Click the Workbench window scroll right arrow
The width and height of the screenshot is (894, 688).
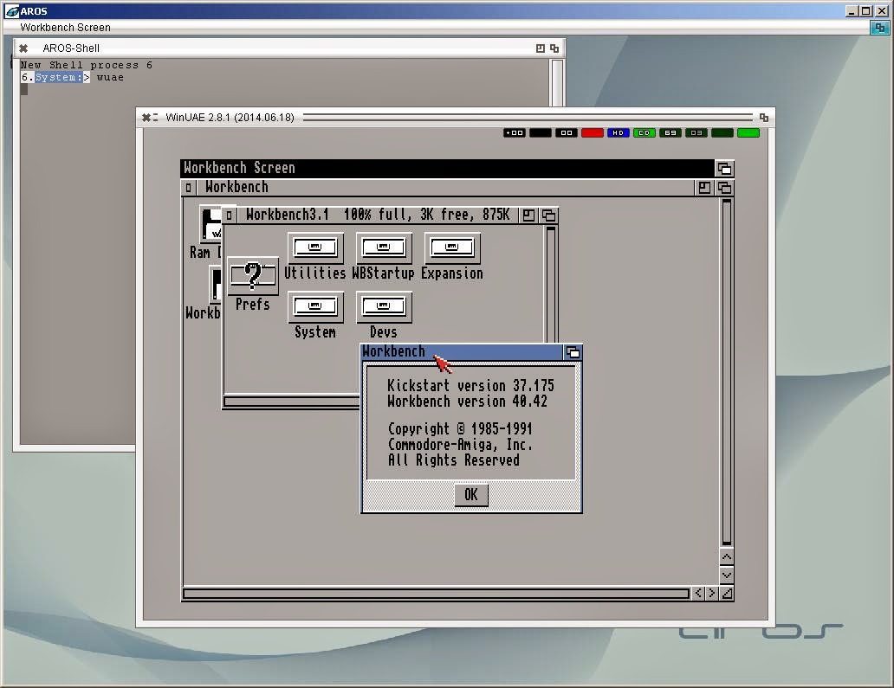[711, 594]
